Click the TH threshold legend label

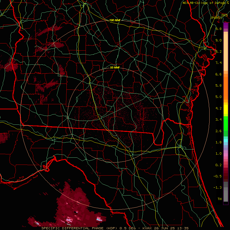click(220, 199)
